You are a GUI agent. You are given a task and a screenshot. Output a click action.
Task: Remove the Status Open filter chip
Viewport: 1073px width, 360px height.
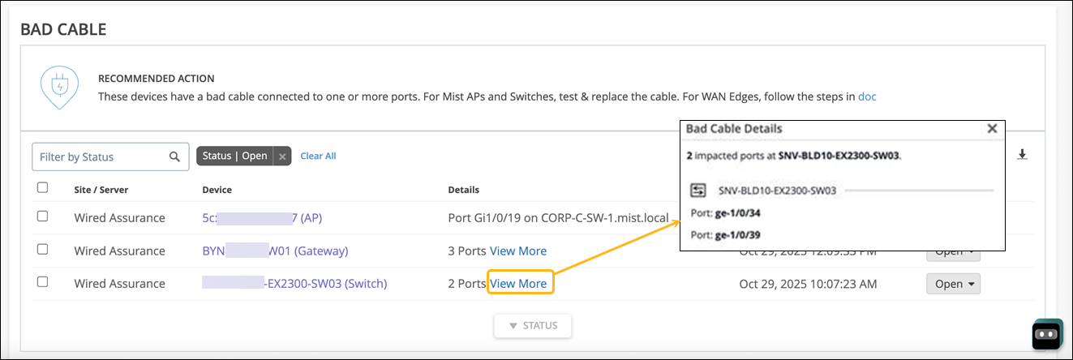(281, 156)
